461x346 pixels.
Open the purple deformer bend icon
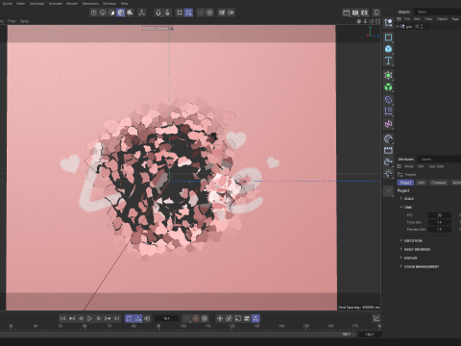(388, 111)
